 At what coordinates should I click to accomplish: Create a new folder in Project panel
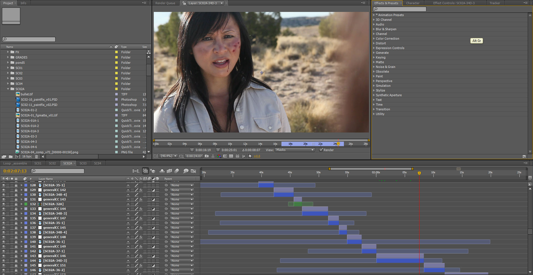[x=11, y=157]
